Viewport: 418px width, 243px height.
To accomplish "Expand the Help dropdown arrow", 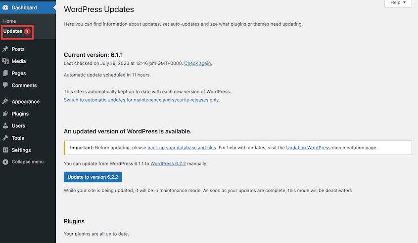I will (x=405, y=2).
